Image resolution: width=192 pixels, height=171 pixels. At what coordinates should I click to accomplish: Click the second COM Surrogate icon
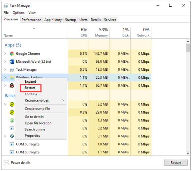pyautogui.click(x=12, y=152)
